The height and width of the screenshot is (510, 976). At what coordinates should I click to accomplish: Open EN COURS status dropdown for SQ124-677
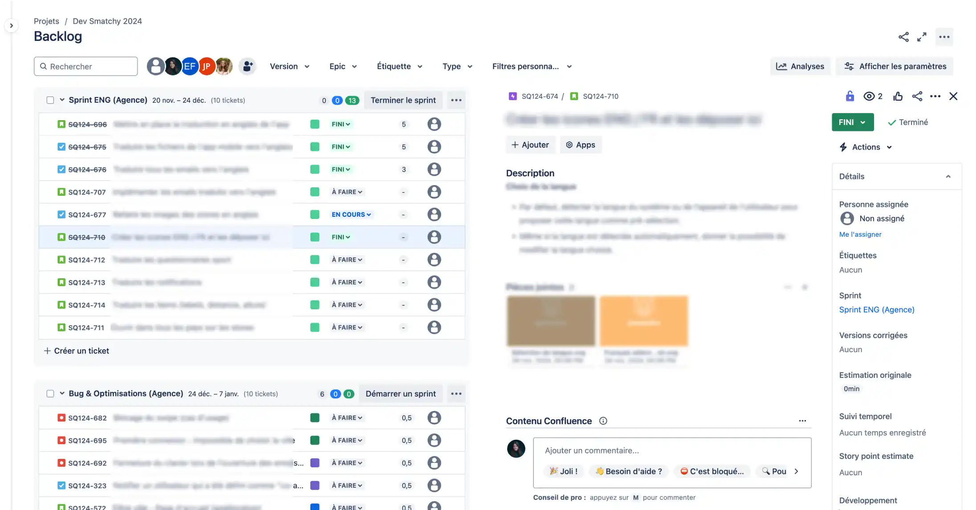pyautogui.click(x=351, y=215)
